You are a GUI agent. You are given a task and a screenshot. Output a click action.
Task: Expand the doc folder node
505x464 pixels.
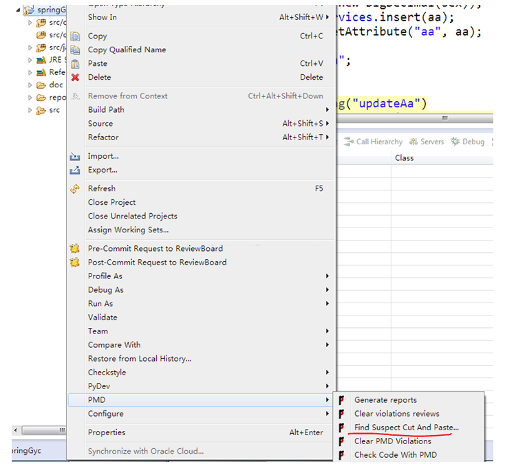tap(30, 85)
